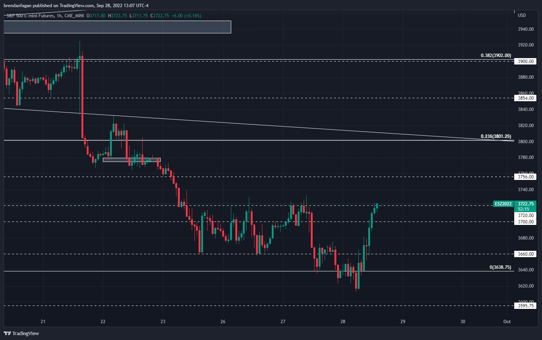Click the 3640.00 price axis value
The height and width of the screenshot is (340, 542).
point(525,270)
